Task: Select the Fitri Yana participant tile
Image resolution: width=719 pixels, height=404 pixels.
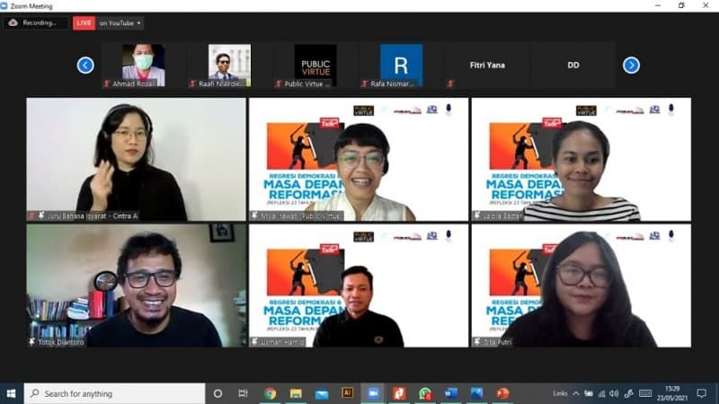Action: tap(488, 65)
